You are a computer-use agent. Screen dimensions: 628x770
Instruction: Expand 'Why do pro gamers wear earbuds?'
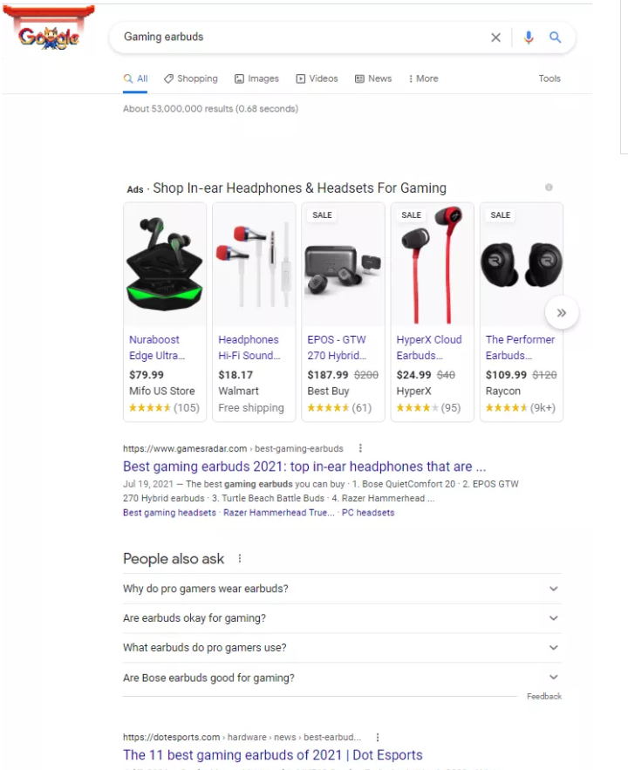342,589
